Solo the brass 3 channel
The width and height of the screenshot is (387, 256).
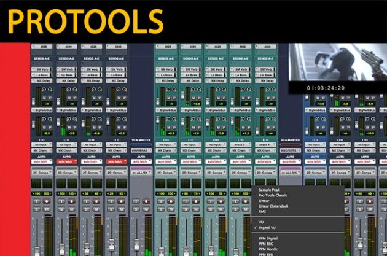pos(235,209)
